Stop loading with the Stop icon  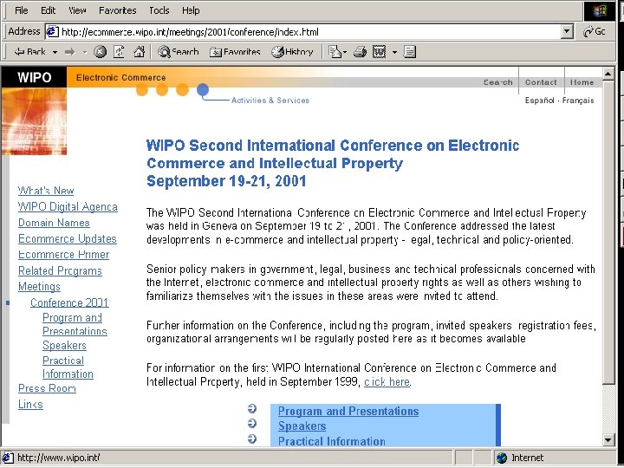100,52
